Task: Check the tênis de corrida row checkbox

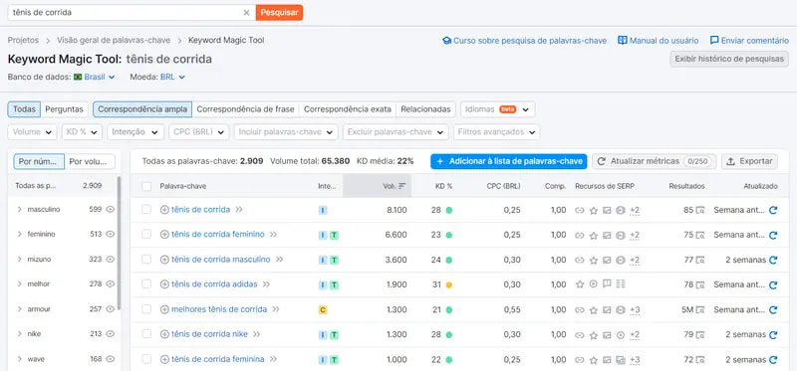Action: [x=146, y=210]
